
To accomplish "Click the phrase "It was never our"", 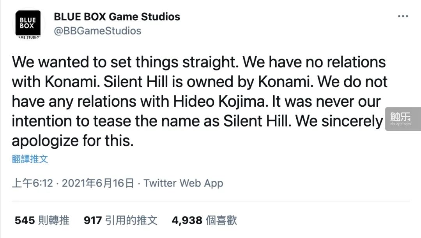I will pyautogui.click(x=325, y=102).
